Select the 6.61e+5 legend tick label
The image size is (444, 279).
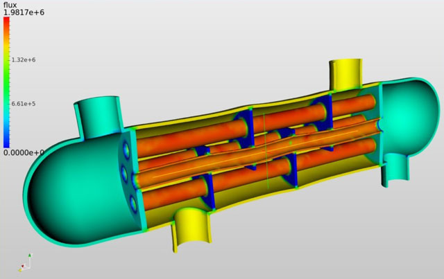(24, 104)
